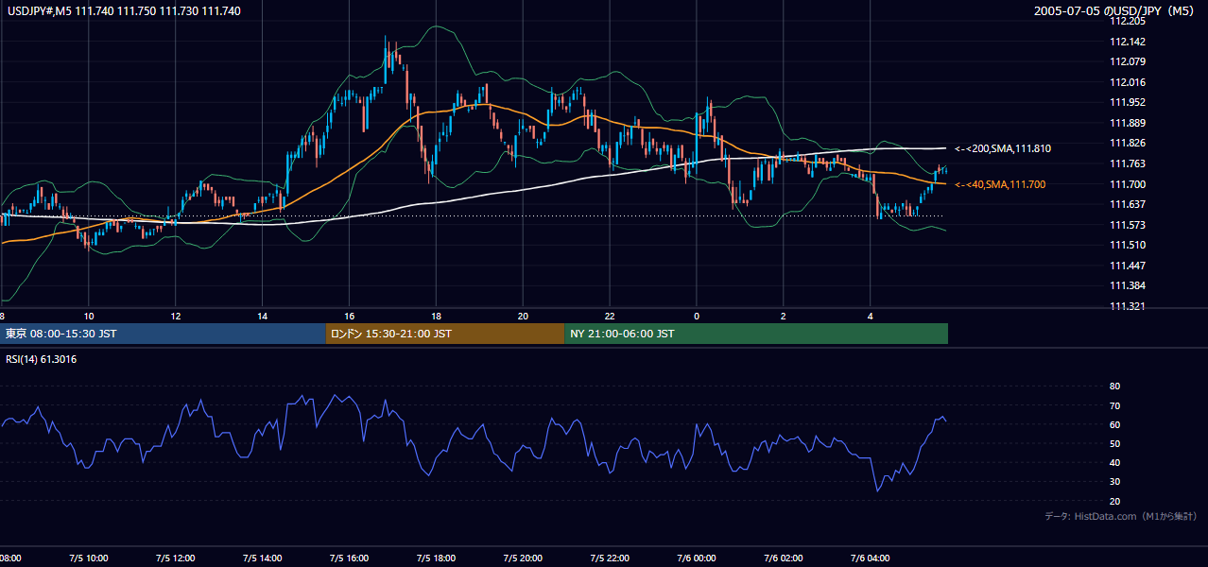Select the 40 SMA 111.700 label
Screen dimensions: 1208x567
pyautogui.click(x=1000, y=184)
